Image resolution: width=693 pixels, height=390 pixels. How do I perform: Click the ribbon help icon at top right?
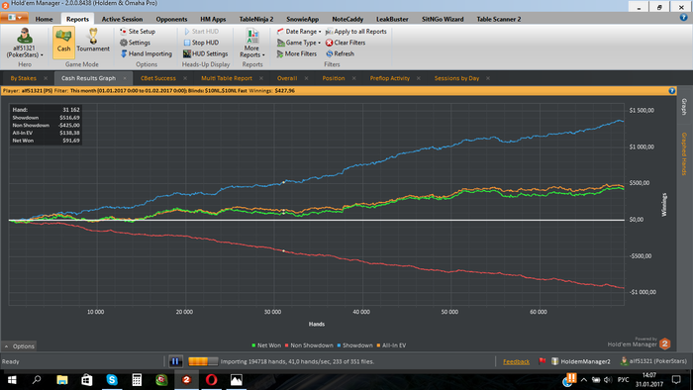683,18
